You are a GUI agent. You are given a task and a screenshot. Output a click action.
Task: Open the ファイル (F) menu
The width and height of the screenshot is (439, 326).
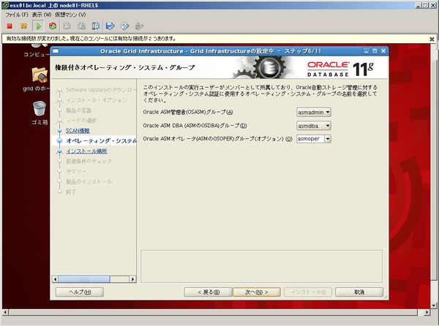[x=17, y=15]
